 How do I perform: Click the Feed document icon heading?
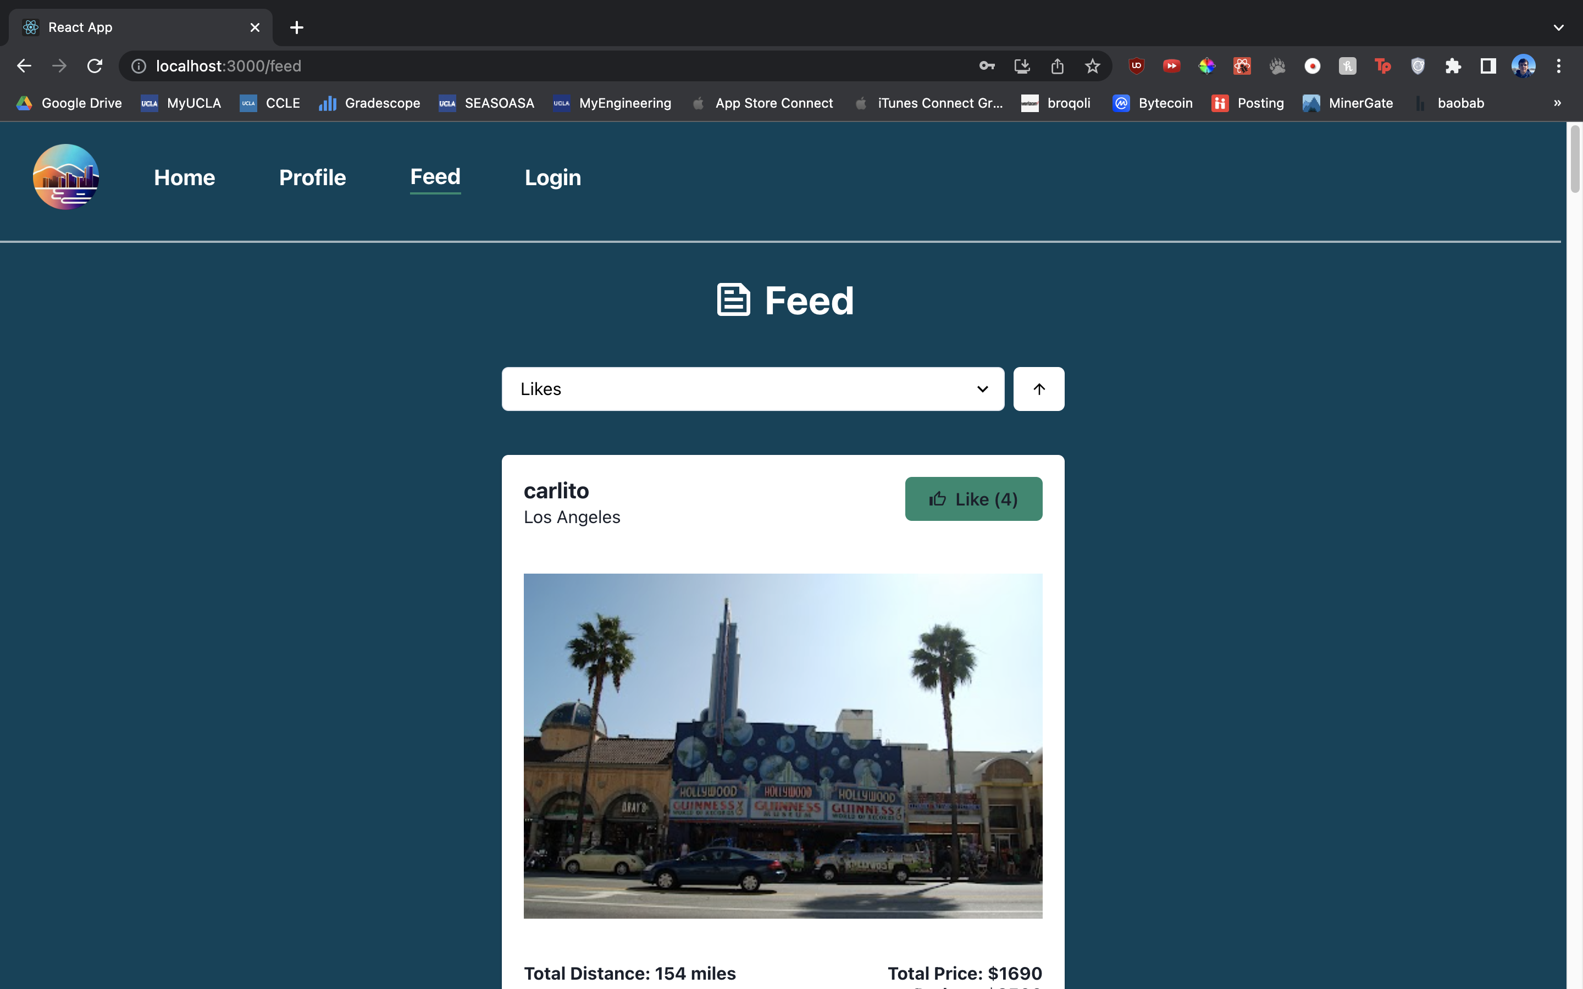(733, 300)
